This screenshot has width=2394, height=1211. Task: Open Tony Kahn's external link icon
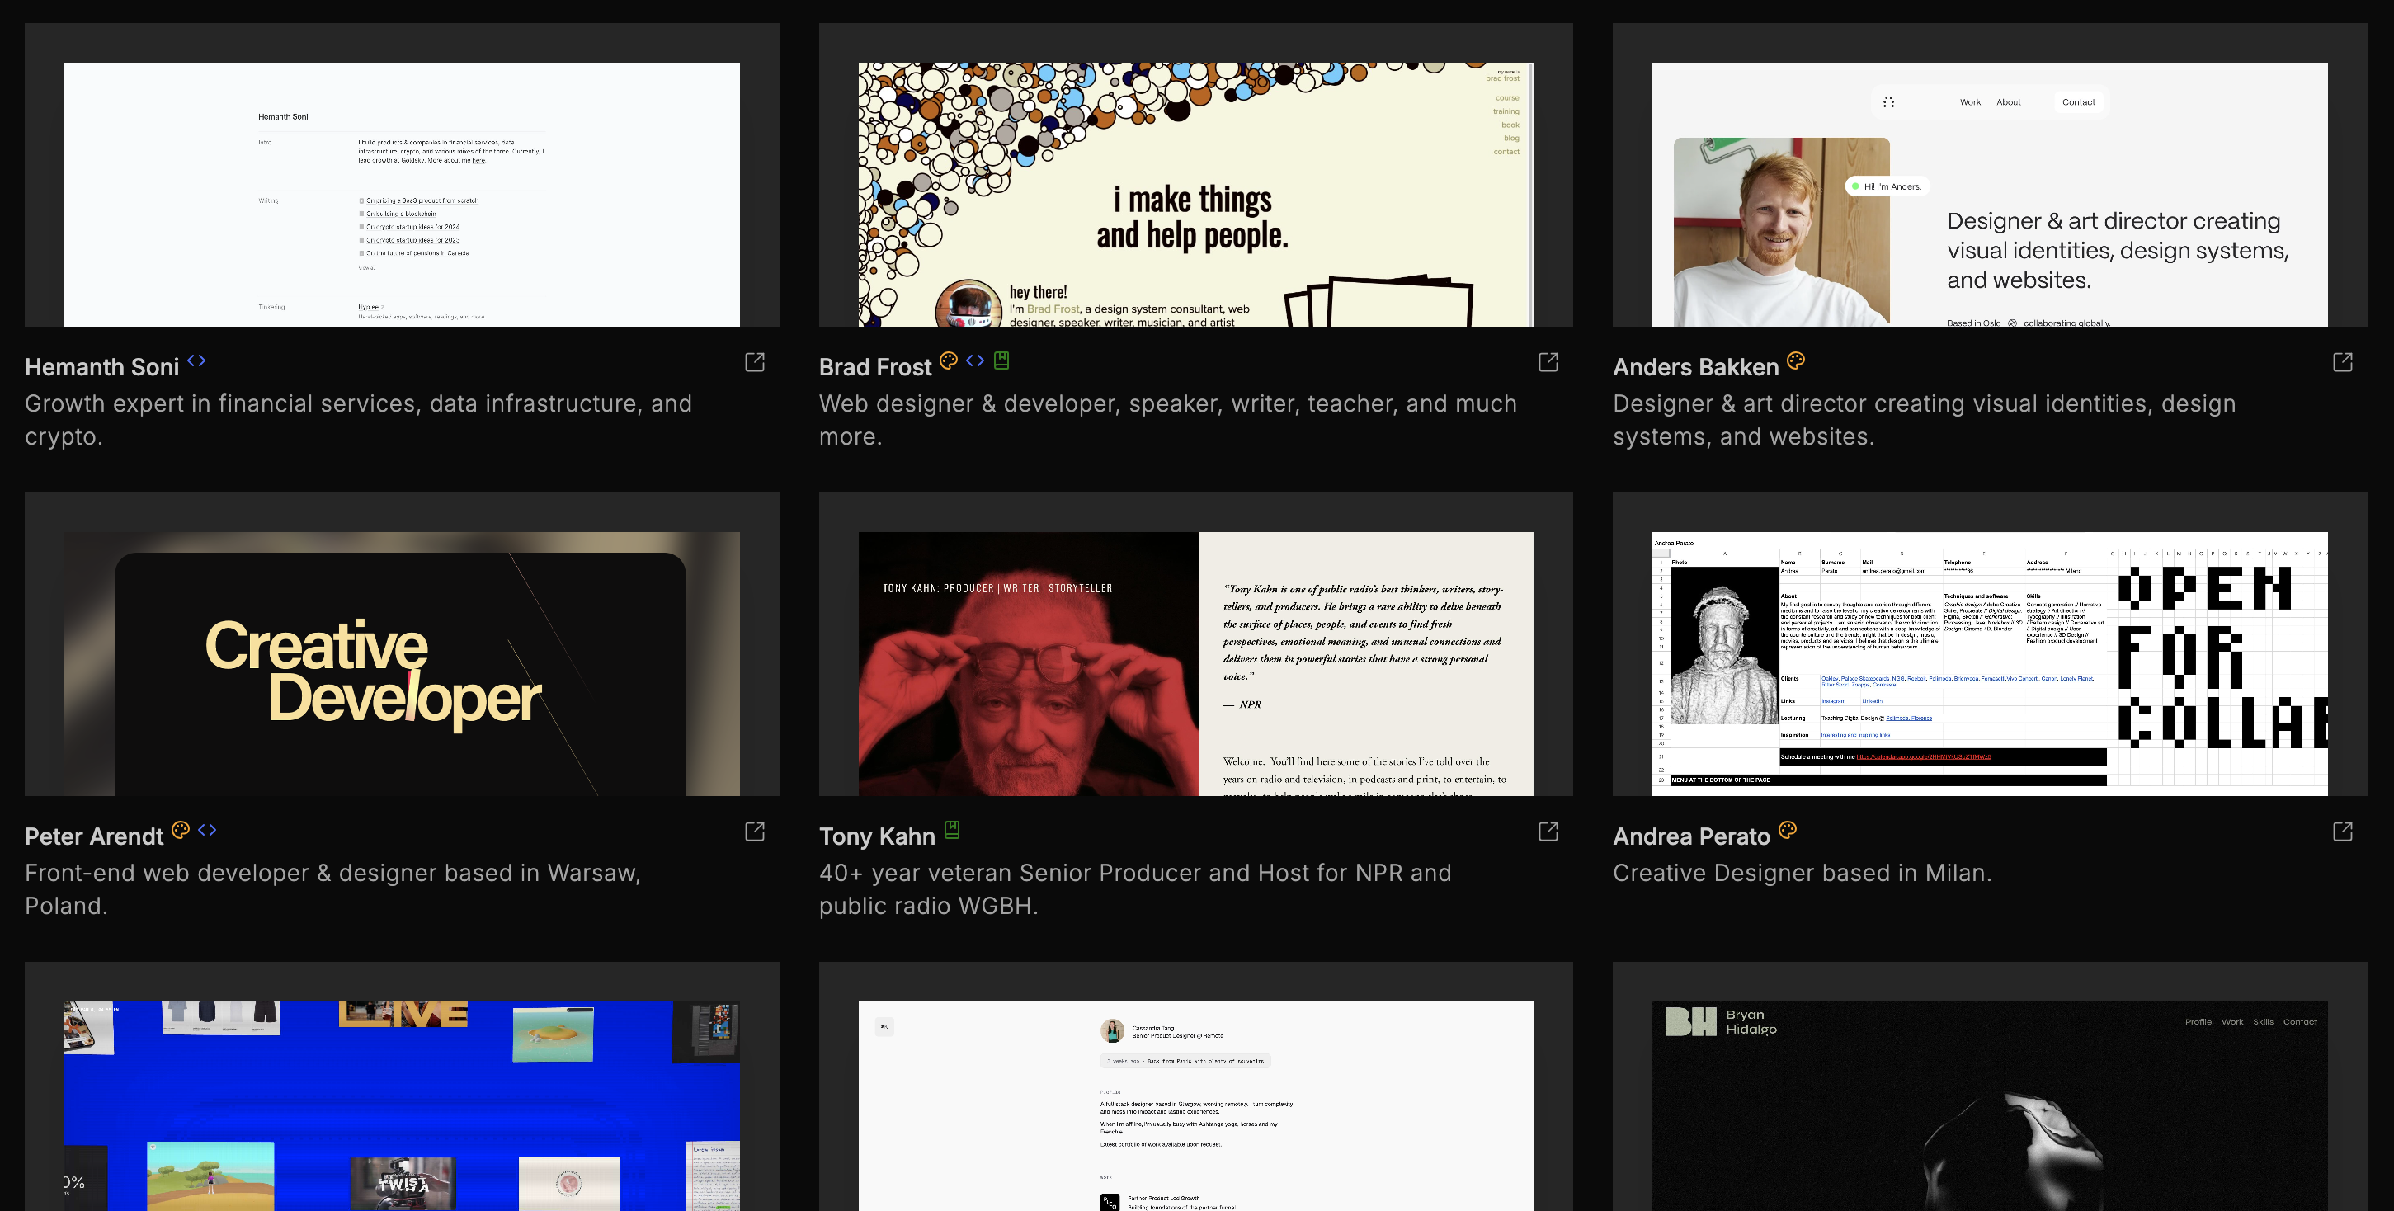click(1548, 832)
